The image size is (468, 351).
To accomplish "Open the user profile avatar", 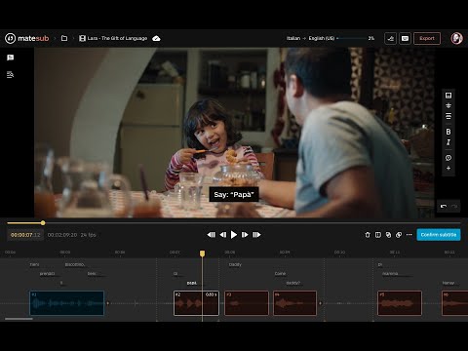I will (456, 38).
